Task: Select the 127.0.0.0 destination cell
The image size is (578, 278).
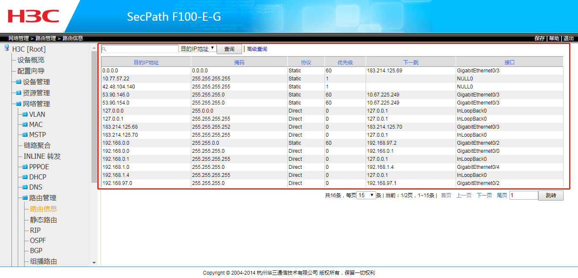Action: [x=146, y=111]
